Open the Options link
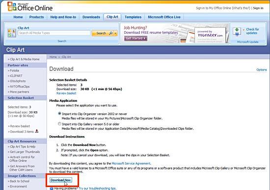 pyautogui.click(x=261, y=70)
